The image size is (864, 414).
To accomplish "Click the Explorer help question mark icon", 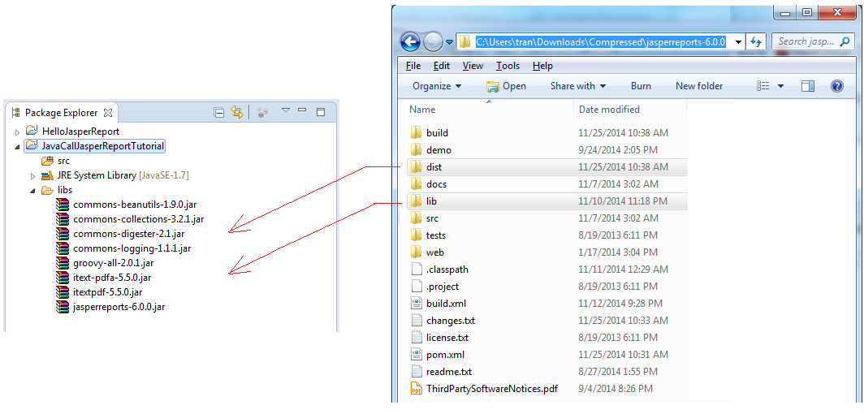I will (837, 86).
